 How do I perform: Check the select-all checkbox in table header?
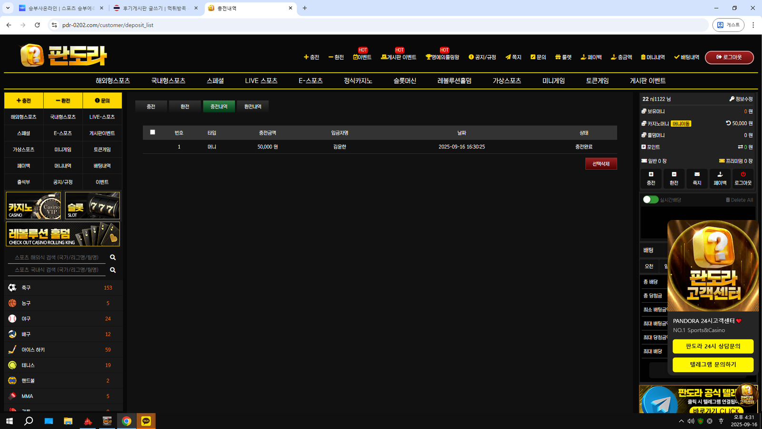152,132
